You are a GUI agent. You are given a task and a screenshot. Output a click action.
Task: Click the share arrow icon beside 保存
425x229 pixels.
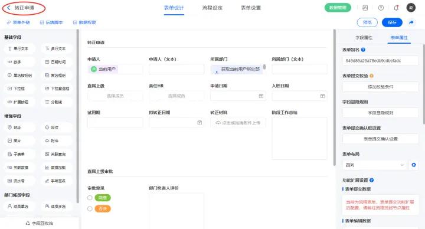click(x=411, y=22)
